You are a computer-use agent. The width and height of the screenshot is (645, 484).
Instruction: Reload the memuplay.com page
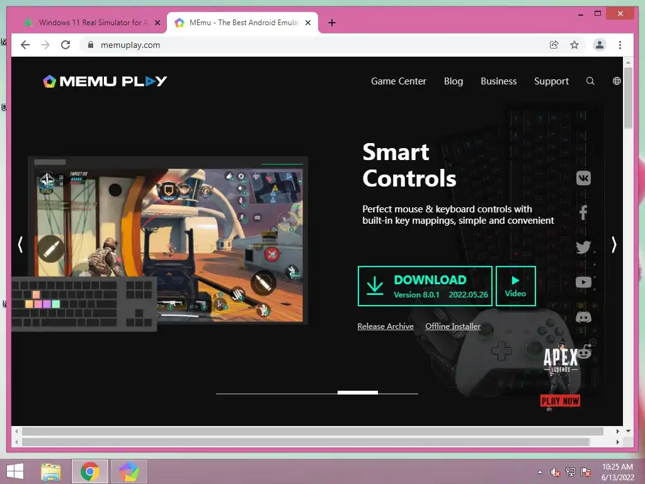[66, 45]
